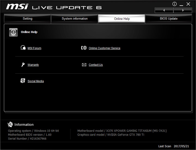This screenshot has width=196, height=150.
Task: Click the Warranty wrench icon
Action: click(x=23, y=65)
